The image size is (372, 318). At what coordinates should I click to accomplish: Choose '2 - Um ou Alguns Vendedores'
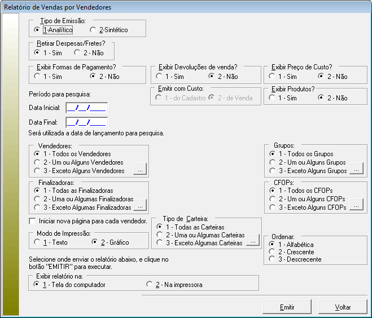pos(37,162)
